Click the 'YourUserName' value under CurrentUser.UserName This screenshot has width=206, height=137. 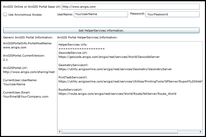point(14,84)
